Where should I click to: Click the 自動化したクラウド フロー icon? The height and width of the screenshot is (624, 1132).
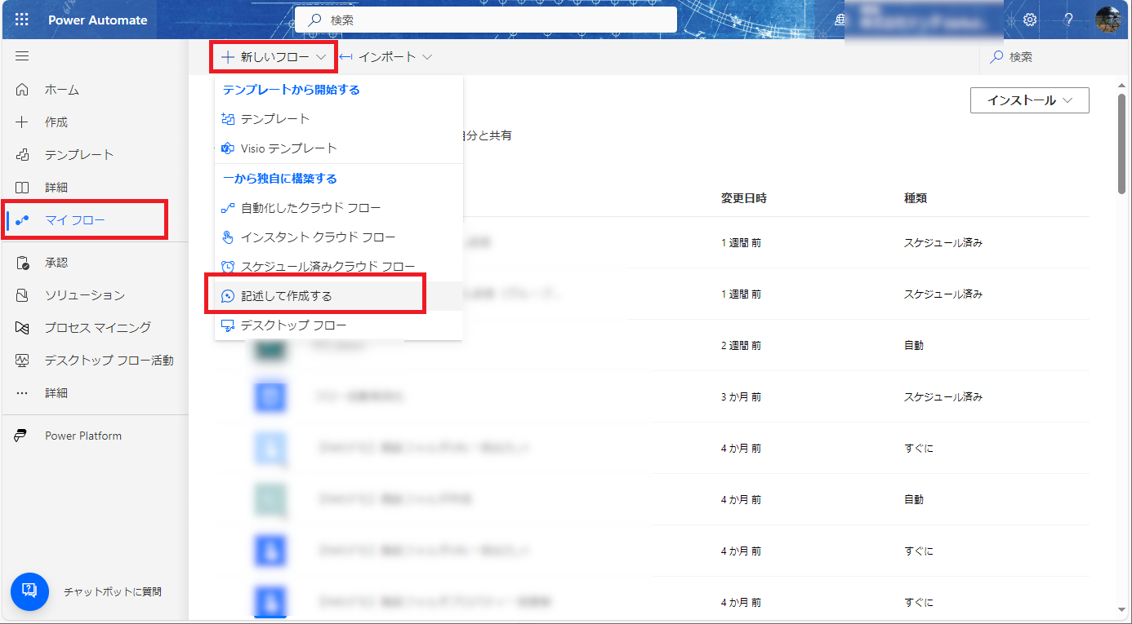228,208
